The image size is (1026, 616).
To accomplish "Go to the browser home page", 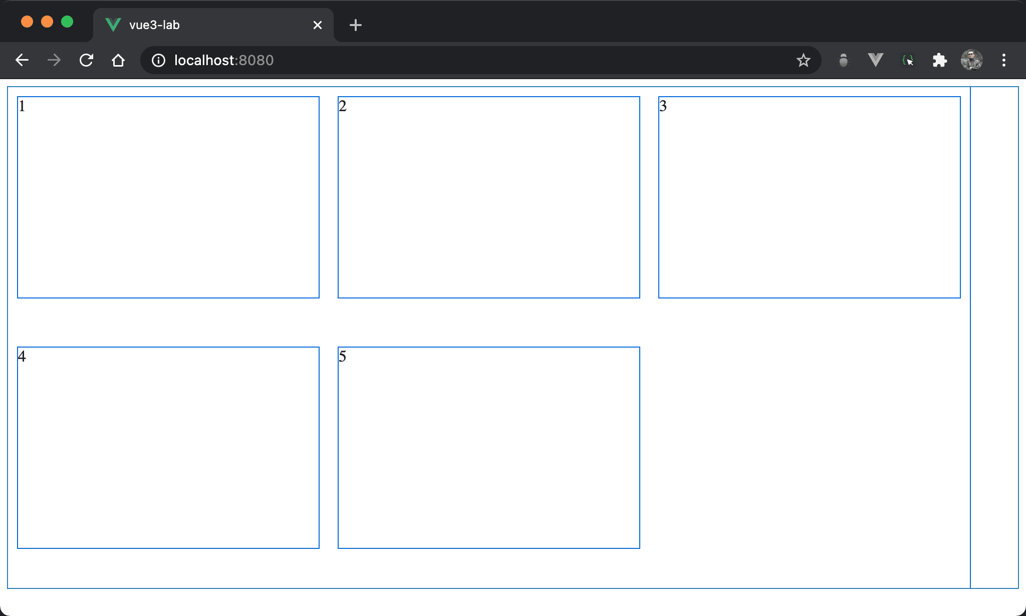I will tap(118, 60).
